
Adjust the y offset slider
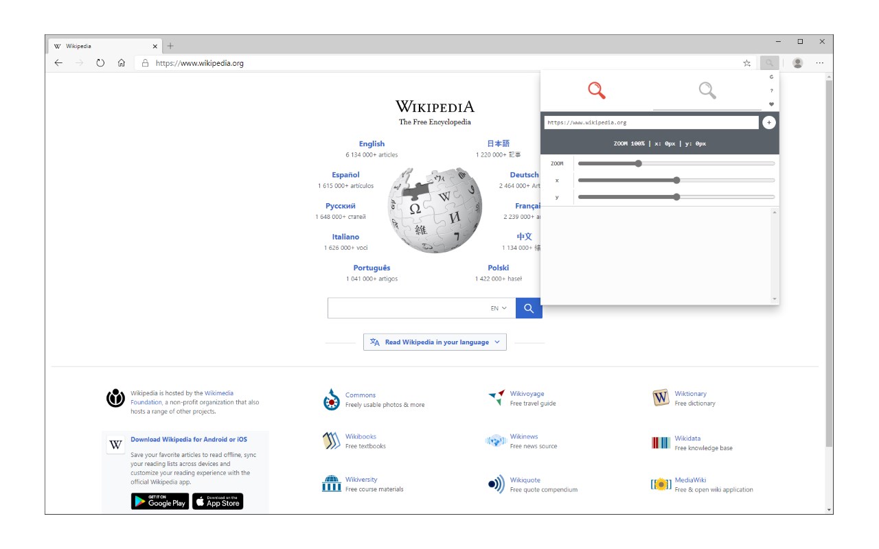coord(676,196)
